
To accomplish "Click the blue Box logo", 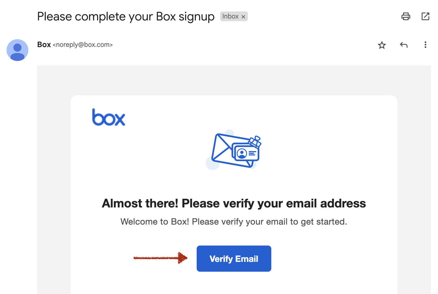I will [109, 118].
